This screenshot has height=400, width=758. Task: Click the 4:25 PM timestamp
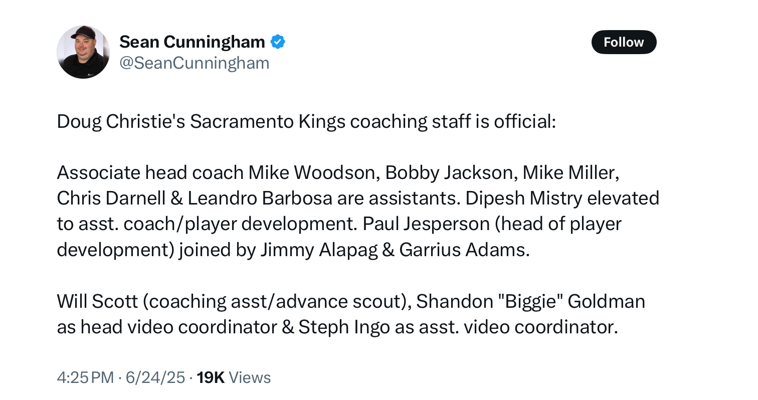(85, 377)
